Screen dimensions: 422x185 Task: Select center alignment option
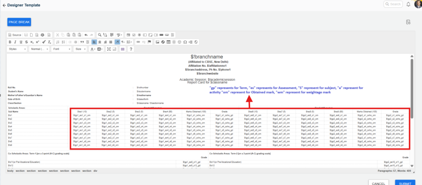click(x=100, y=42)
